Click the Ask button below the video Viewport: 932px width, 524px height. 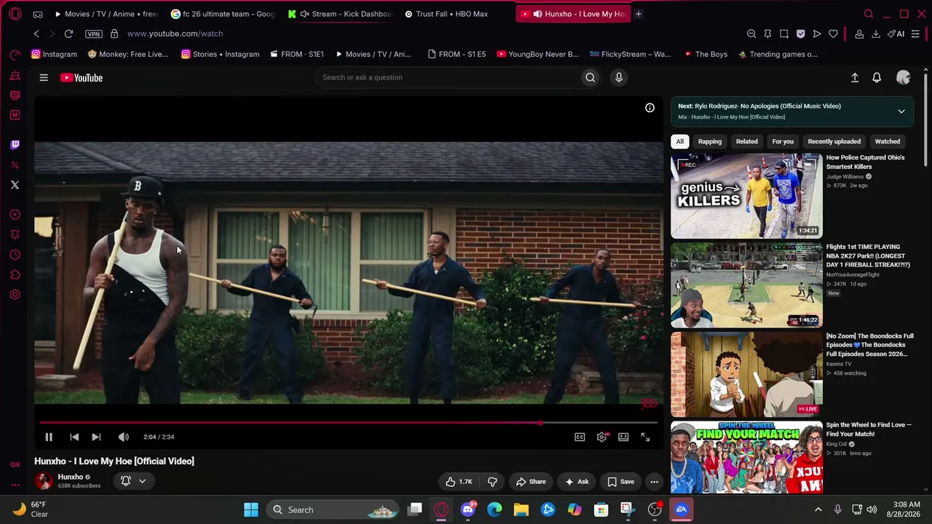coord(577,481)
